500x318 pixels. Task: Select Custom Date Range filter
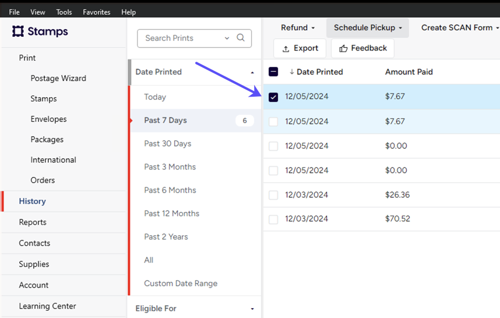(196, 284)
